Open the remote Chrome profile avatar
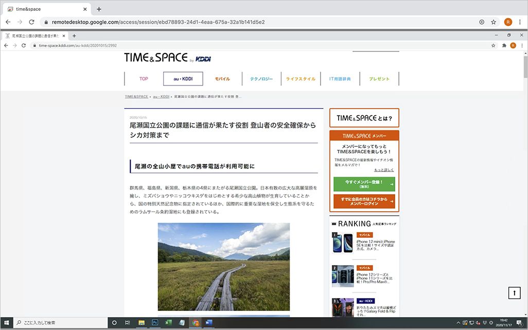The width and height of the screenshot is (528, 330). tap(513, 45)
